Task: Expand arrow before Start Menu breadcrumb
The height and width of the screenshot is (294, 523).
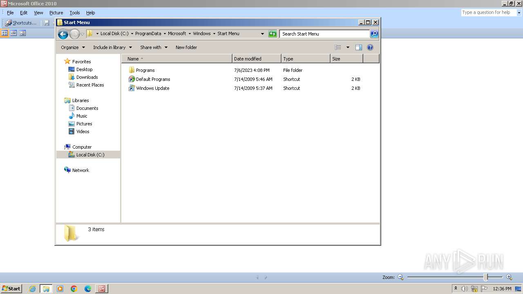Action: tap(214, 33)
